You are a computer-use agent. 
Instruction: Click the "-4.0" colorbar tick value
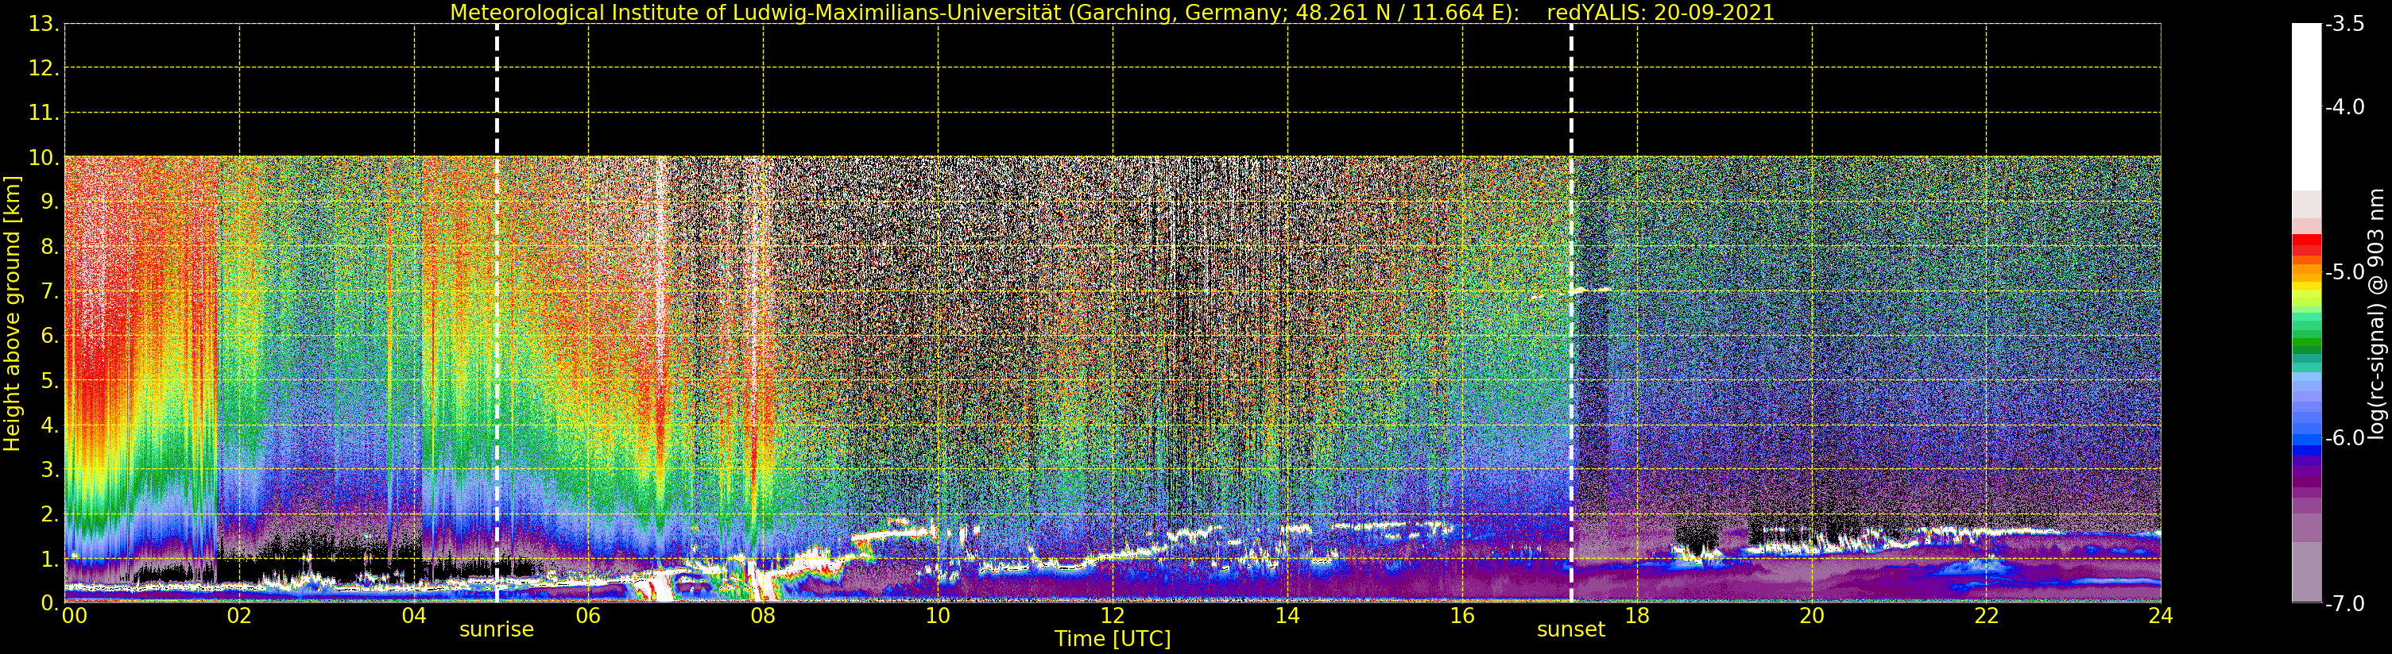[x=2344, y=108]
